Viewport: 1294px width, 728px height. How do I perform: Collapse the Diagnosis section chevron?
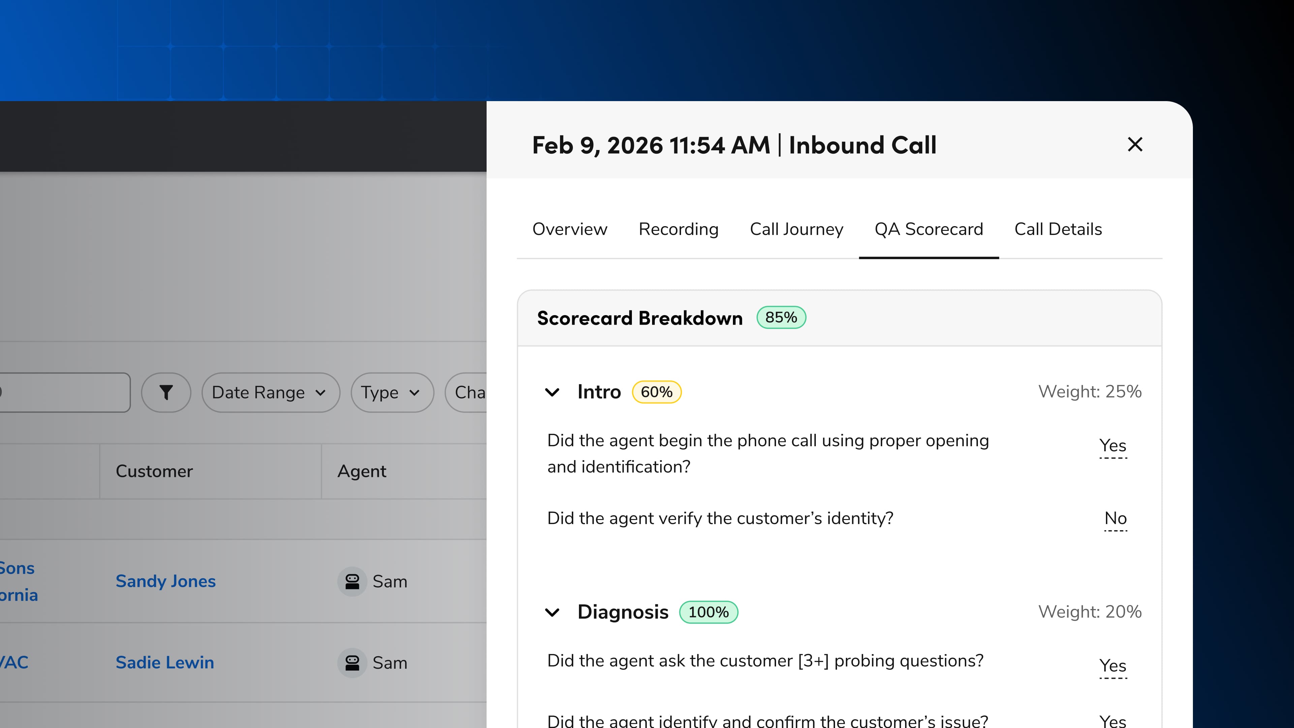[552, 612]
